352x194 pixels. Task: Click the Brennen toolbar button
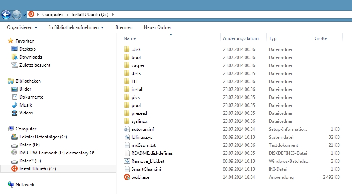click(124, 27)
